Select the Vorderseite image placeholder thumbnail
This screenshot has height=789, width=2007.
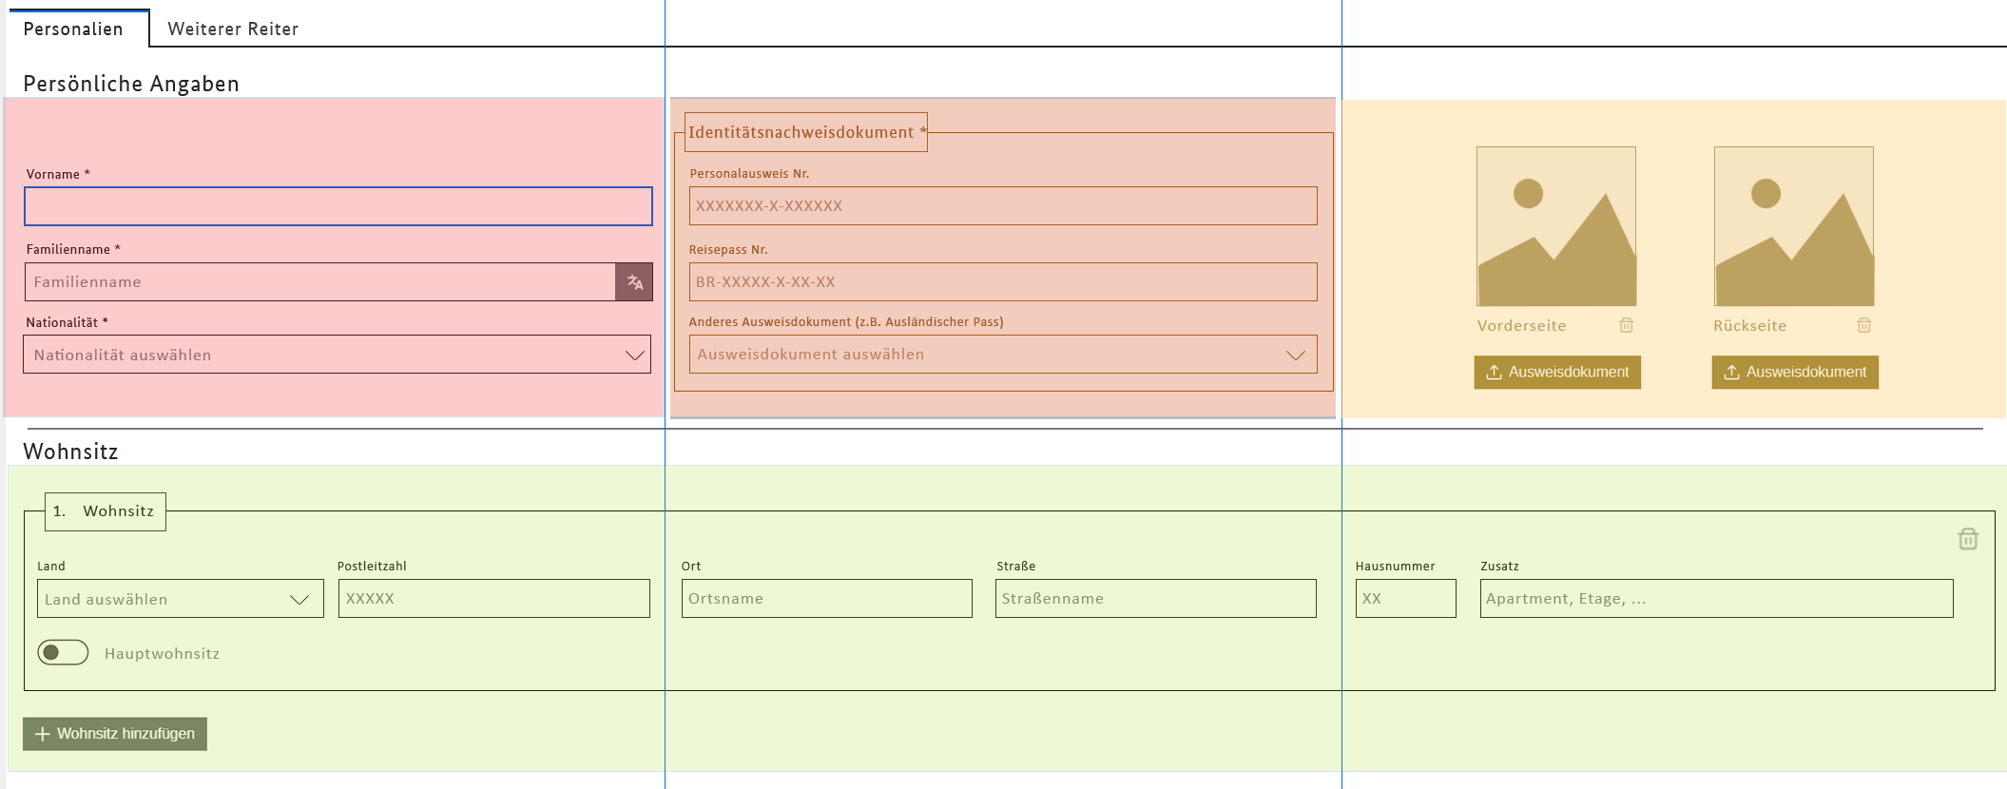coord(1556,226)
